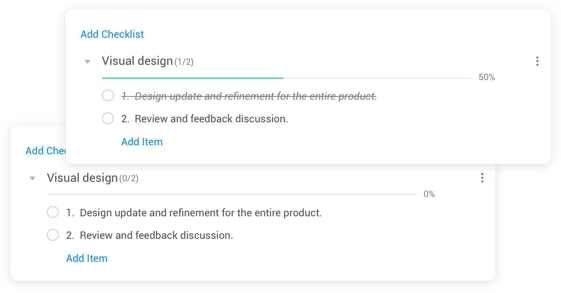The height and width of the screenshot is (293, 561).
Task: Click Add Item in the 1/2 checklist
Action: point(142,142)
